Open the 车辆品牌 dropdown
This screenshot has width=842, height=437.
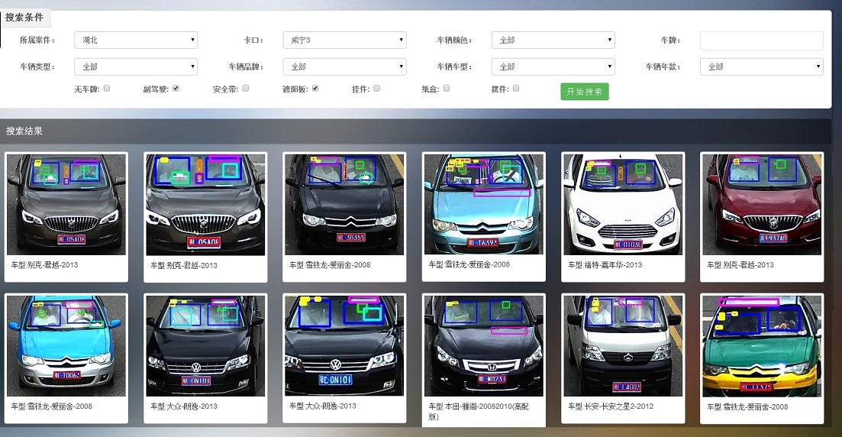[x=345, y=66]
